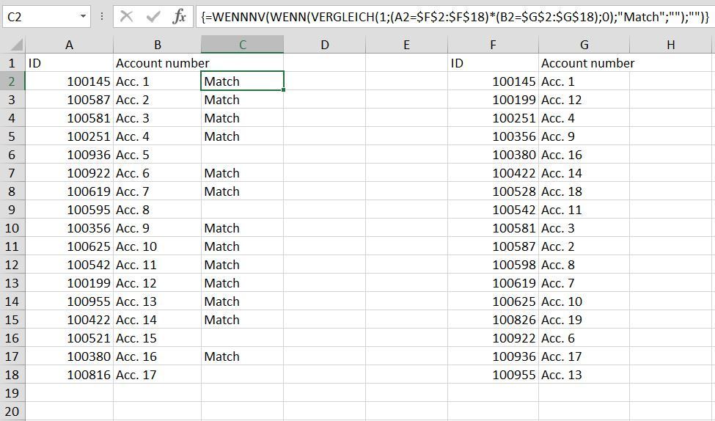Select row 19 header
The width and height of the screenshot is (715, 421).
pyautogui.click(x=12, y=392)
